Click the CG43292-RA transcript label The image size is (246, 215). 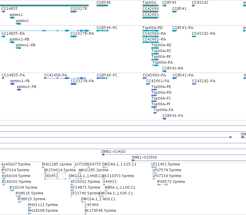click(x=204, y=34)
